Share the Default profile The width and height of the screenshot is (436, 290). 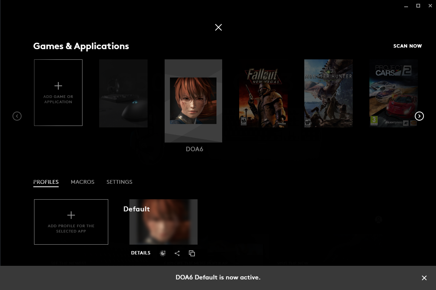coord(177,253)
